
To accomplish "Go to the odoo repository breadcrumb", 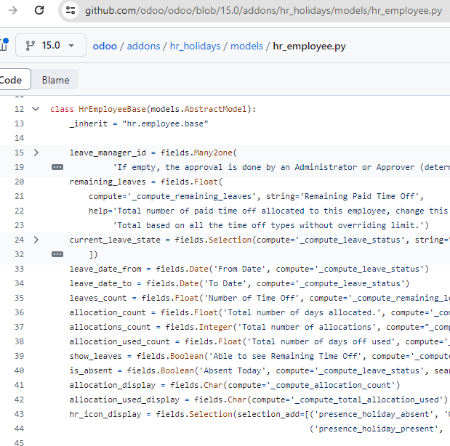I will pos(105,46).
